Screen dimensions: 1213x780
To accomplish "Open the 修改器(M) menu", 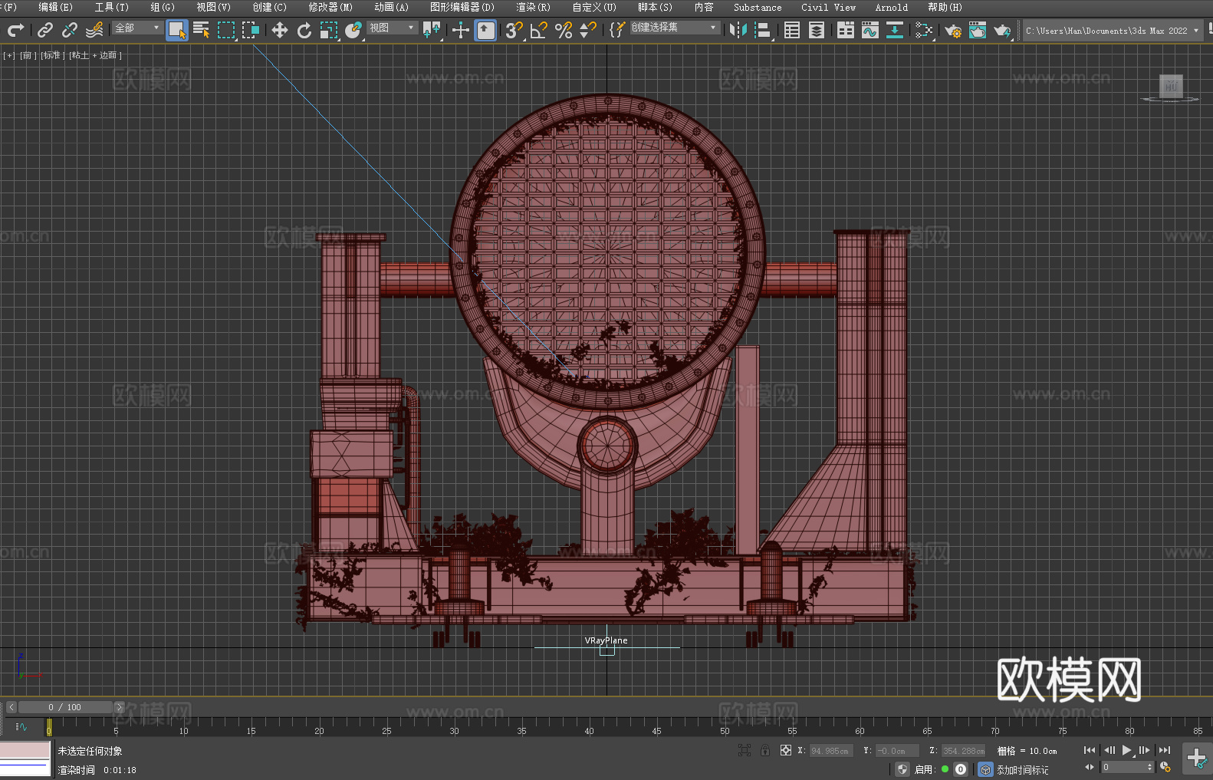I will 330,7.
